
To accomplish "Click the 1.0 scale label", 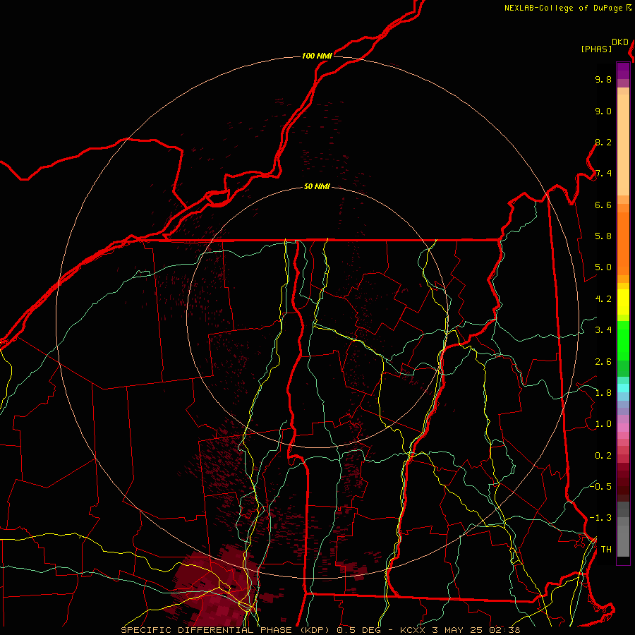I will point(603,425).
